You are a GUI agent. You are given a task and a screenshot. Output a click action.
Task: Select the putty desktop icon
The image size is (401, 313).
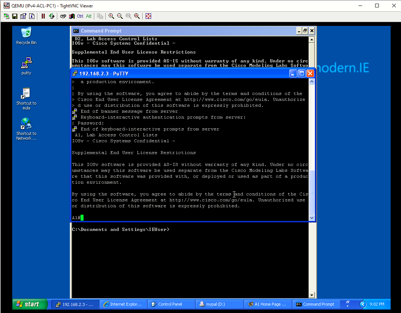click(x=26, y=66)
